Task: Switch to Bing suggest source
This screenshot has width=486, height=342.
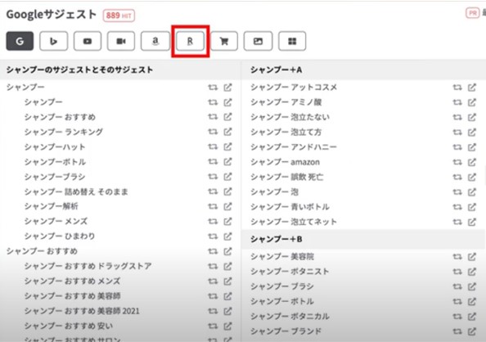Action: [54, 41]
